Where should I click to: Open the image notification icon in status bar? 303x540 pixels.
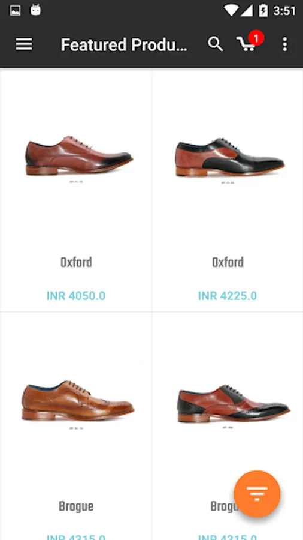tap(15, 11)
